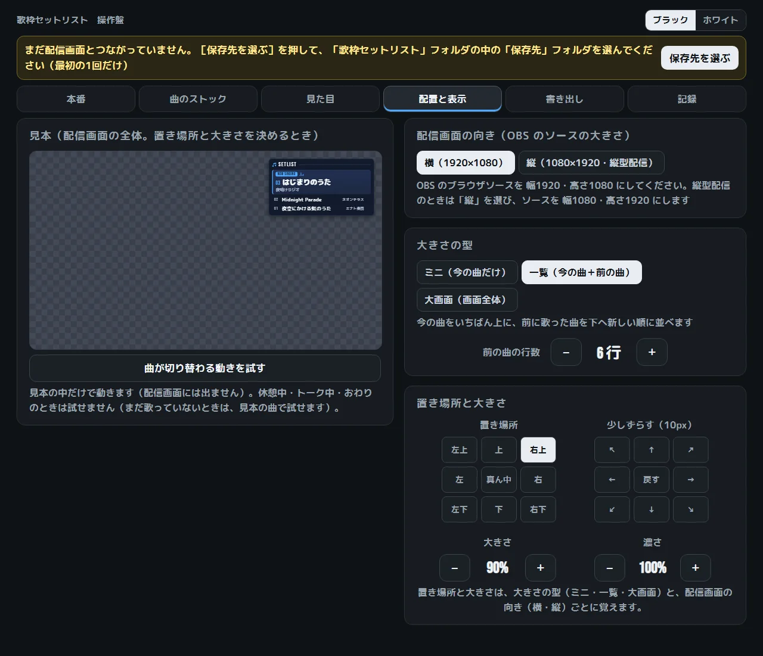This screenshot has height=656, width=763.
Task: Set placement to 右下
Action: point(538,509)
